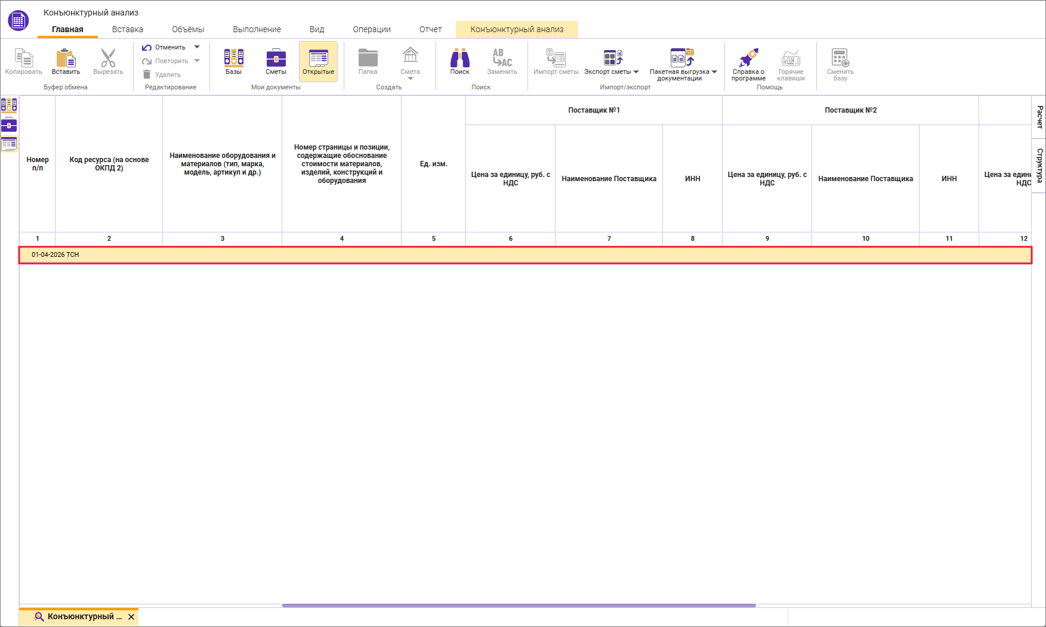Click the application logo icon

18,21
